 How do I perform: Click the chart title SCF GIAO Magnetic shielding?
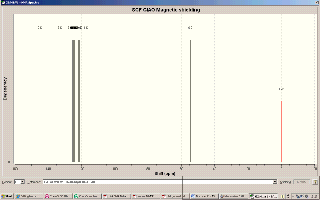pos(166,10)
